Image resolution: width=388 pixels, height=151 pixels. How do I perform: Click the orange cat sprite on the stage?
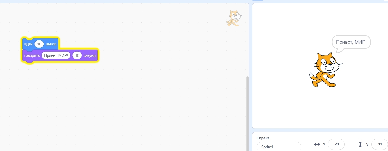pos(326,70)
